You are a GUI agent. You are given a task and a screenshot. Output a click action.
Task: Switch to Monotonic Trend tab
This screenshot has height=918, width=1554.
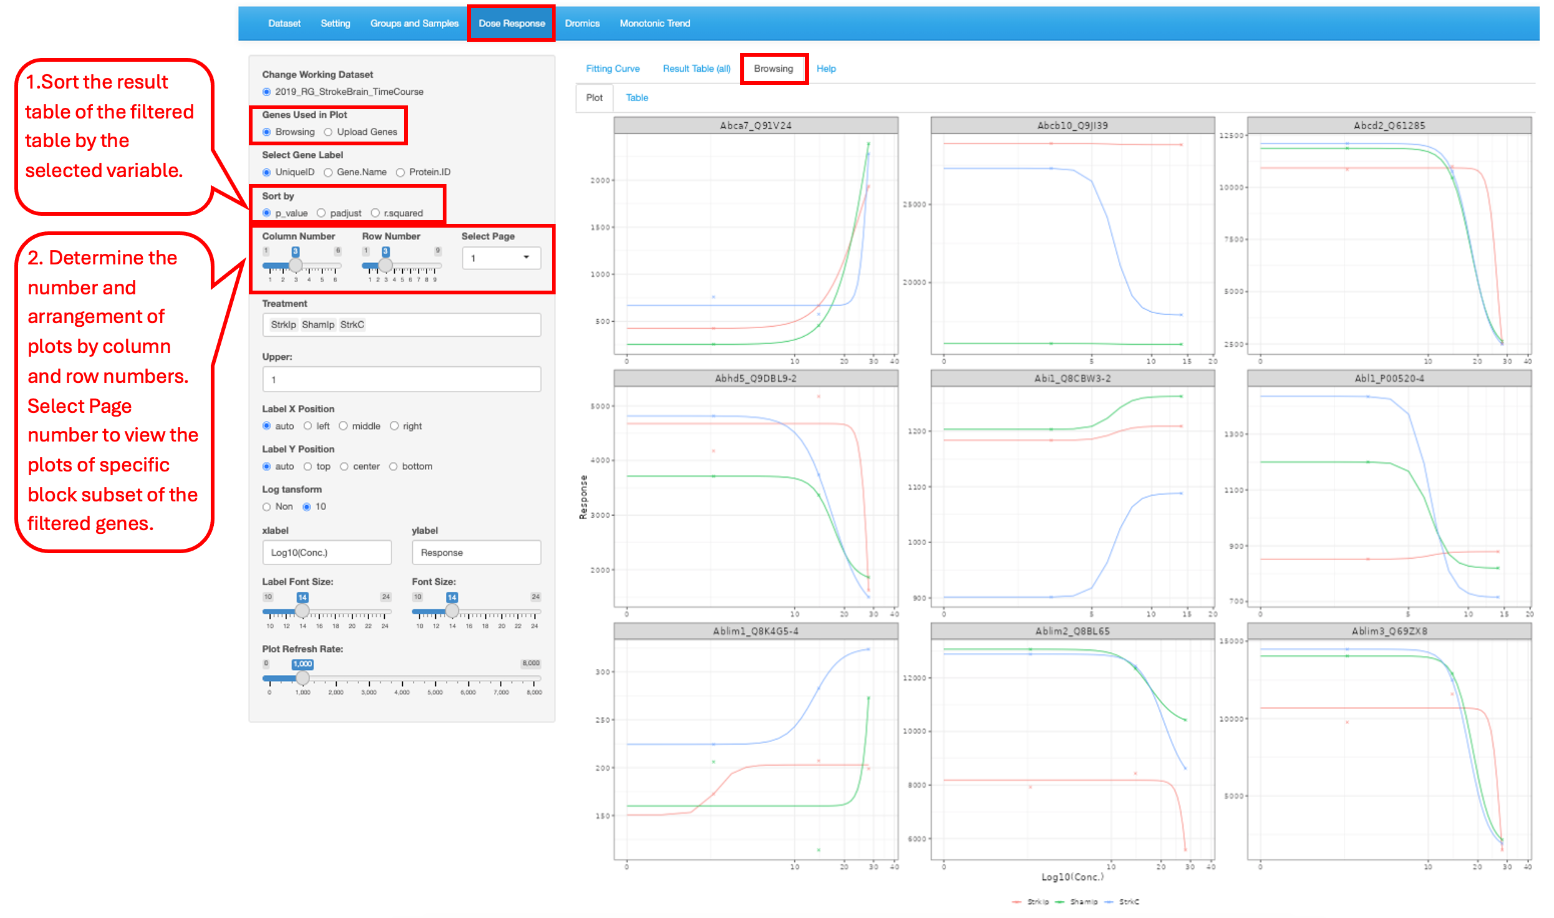click(x=654, y=24)
